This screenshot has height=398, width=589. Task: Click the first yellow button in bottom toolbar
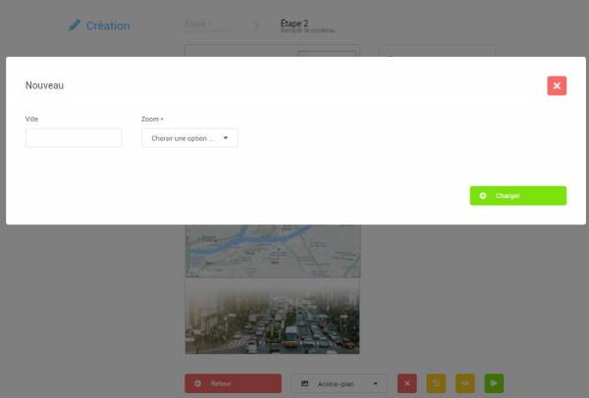436,383
